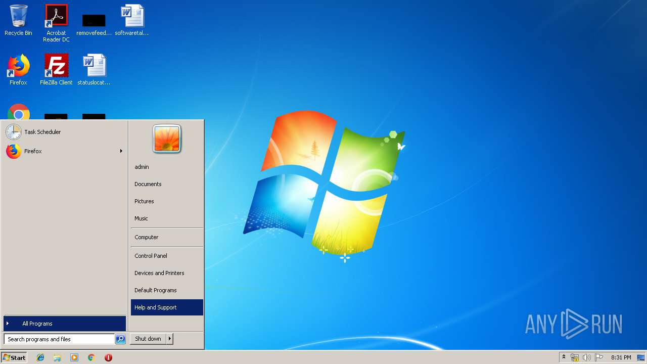Open the Action Center flag icon

[598, 357]
